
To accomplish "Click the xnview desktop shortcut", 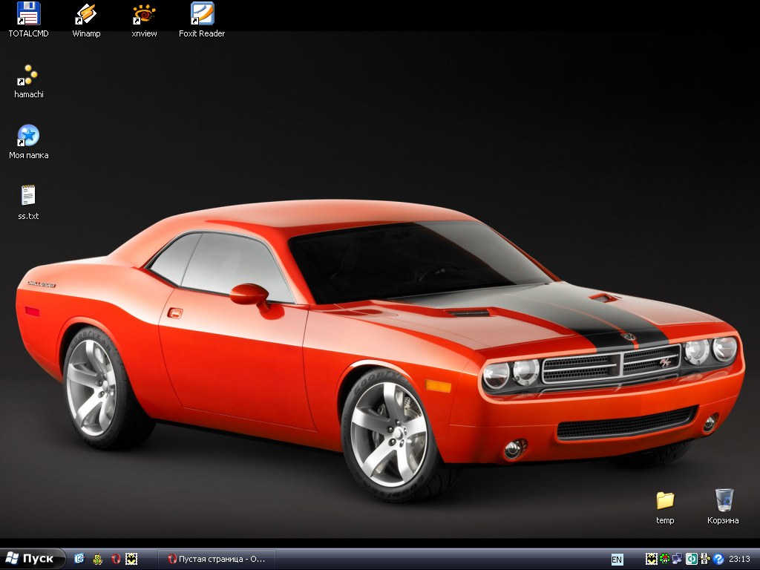I will coord(144,13).
